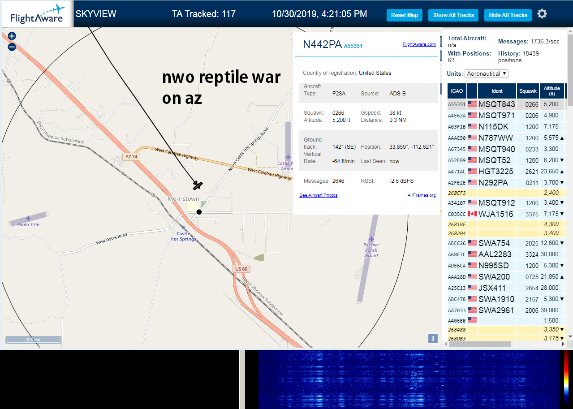
Task: Select the 268CF3 row
Action: point(506,193)
